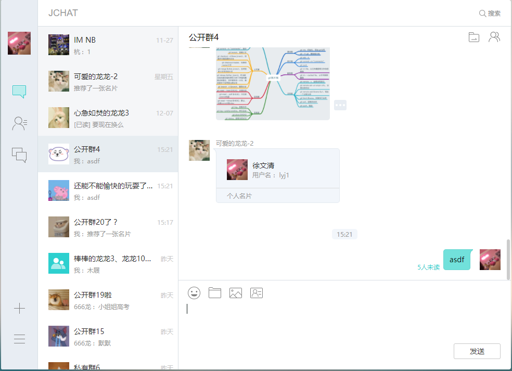Click the 发送 send button

(477, 351)
